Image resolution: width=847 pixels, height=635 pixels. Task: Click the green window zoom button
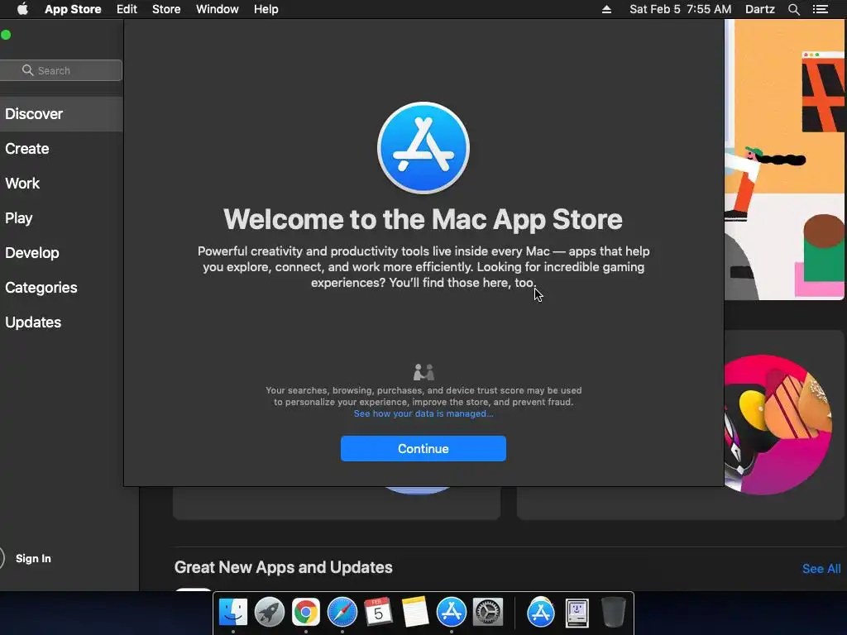[x=6, y=35]
